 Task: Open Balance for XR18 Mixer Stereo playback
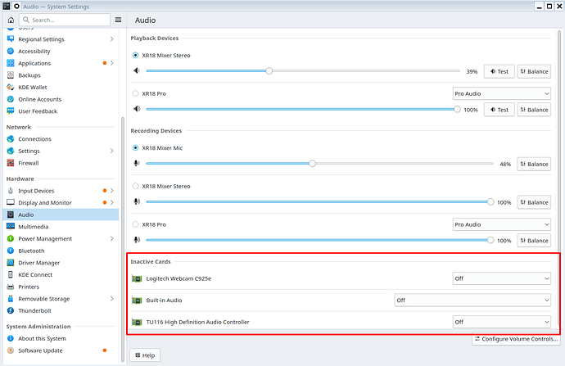(534, 71)
